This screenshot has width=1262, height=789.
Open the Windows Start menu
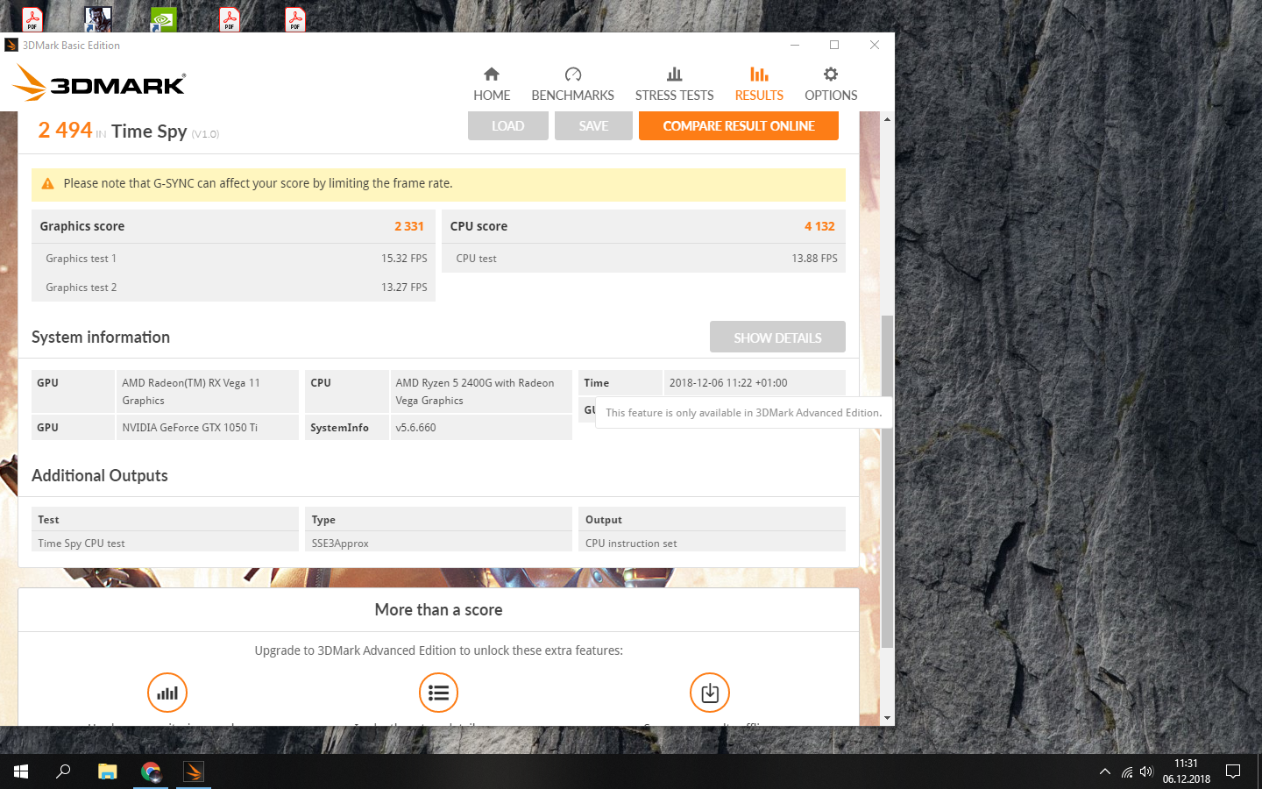[21, 771]
